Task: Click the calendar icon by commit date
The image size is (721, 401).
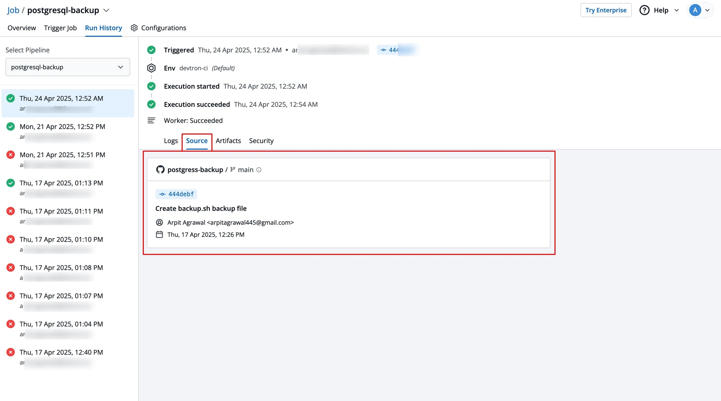Action: pos(159,234)
